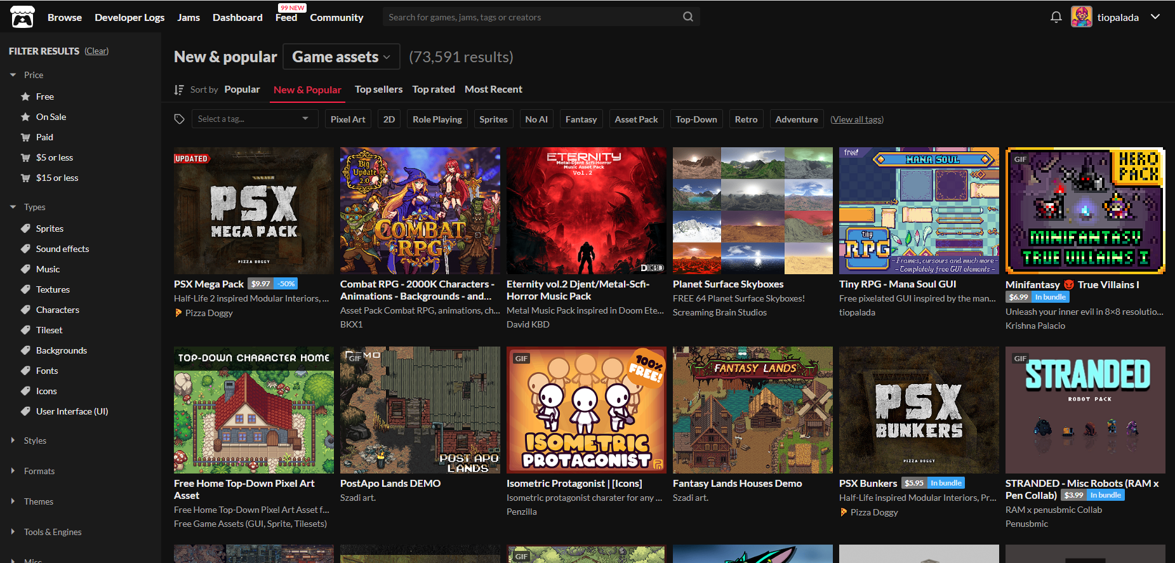
Task: Select Icons type tag icon
Action: click(x=25, y=391)
